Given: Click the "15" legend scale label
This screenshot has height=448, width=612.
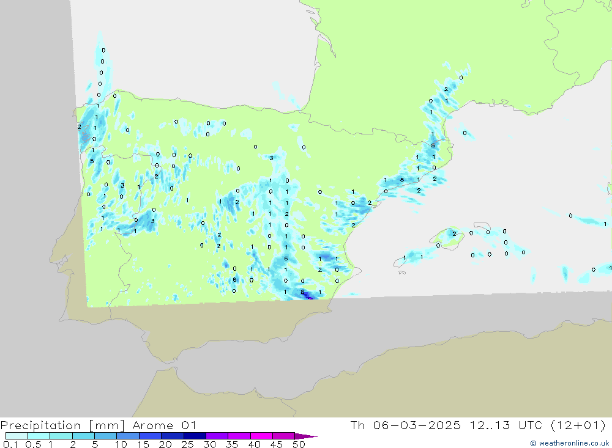Looking at the screenshot, I should [x=143, y=444].
